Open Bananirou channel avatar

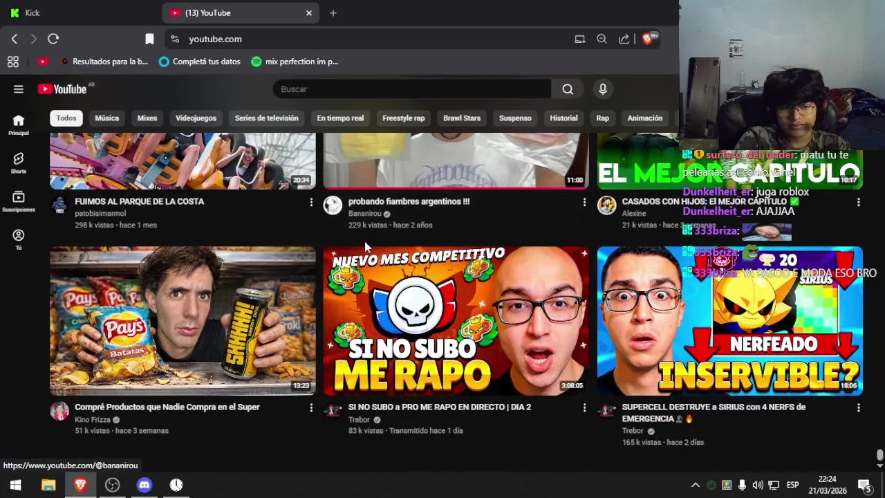(x=333, y=205)
